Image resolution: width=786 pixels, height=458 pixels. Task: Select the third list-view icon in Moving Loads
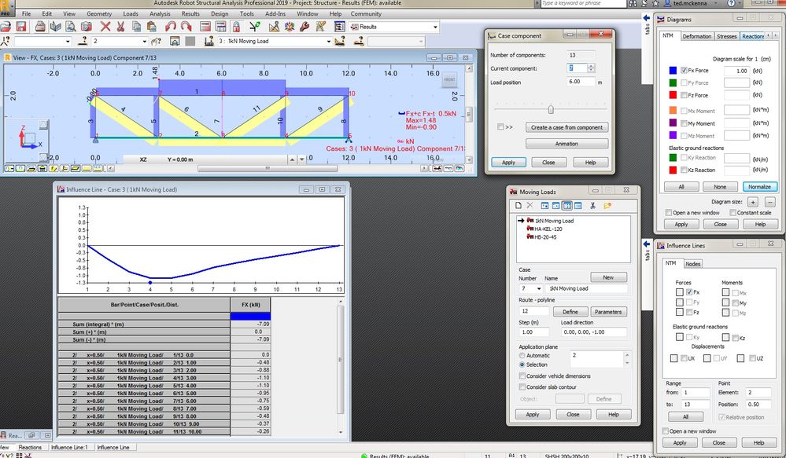tap(567, 205)
